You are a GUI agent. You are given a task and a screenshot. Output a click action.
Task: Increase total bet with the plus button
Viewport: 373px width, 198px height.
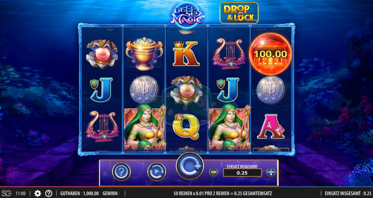point(271,172)
